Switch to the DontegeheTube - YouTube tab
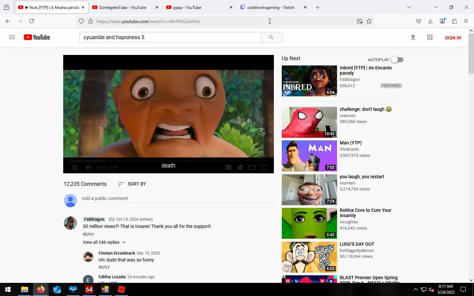The width and height of the screenshot is (474, 296). coord(125,7)
